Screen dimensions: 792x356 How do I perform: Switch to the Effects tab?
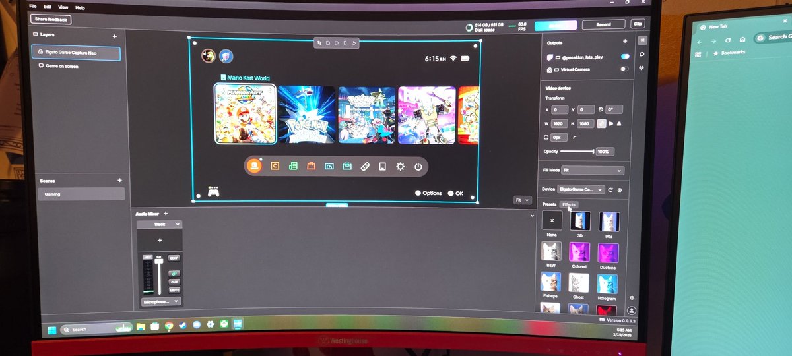tap(569, 204)
